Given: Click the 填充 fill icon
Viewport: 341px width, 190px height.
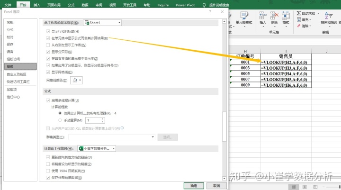Looking at the screenshot, I should pyautogui.click(x=299, y=20).
